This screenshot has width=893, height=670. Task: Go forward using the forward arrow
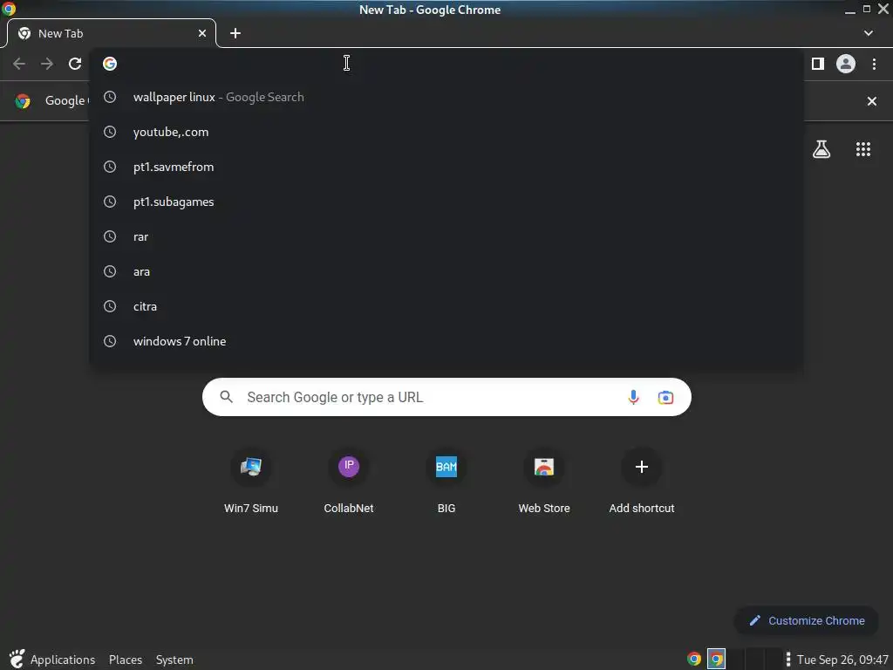[47, 64]
